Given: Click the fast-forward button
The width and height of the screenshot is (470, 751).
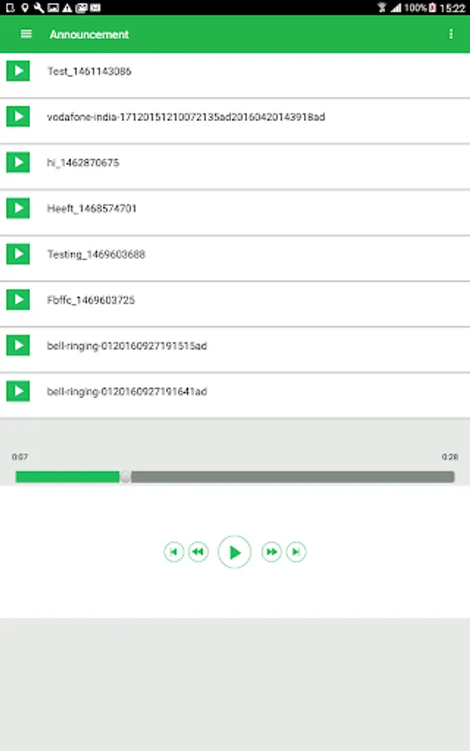Looking at the screenshot, I should [x=271, y=552].
